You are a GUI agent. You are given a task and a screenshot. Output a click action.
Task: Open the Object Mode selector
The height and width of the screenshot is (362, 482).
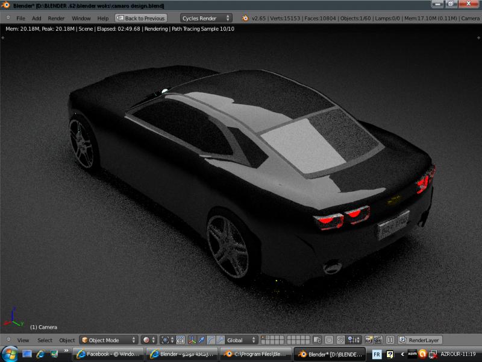click(109, 340)
